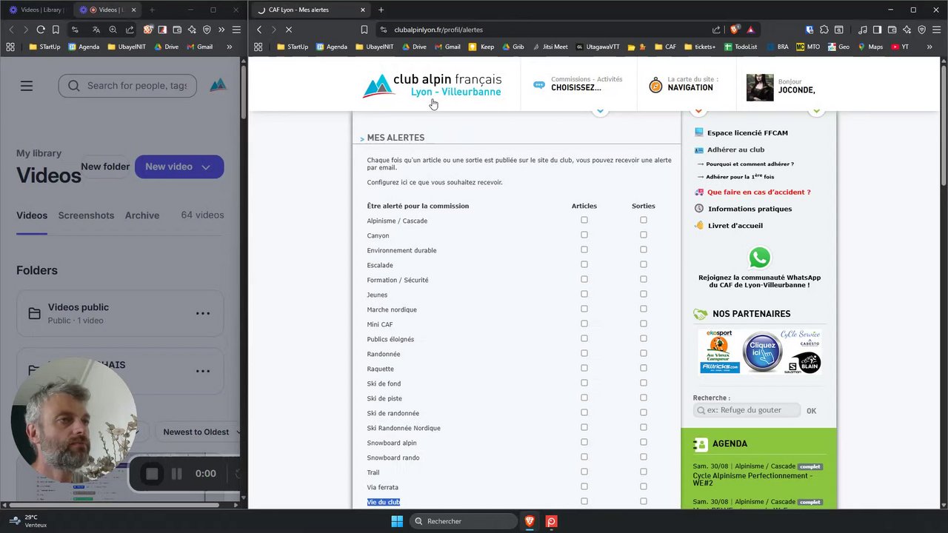Open Windows Start menu
Viewport: 948px width, 533px height.
coord(397,521)
